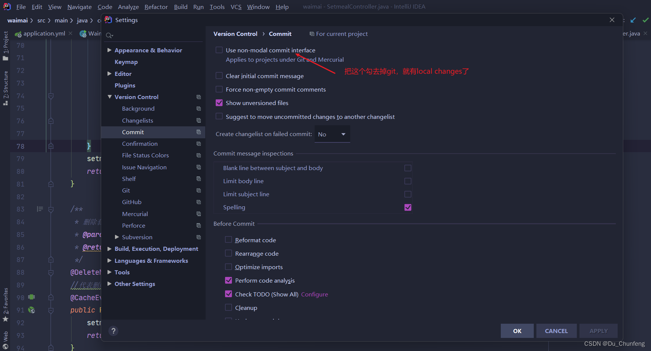Enable Optimize imports before commit
This screenshot has height=351, width=651.
[x=228, y=267]
